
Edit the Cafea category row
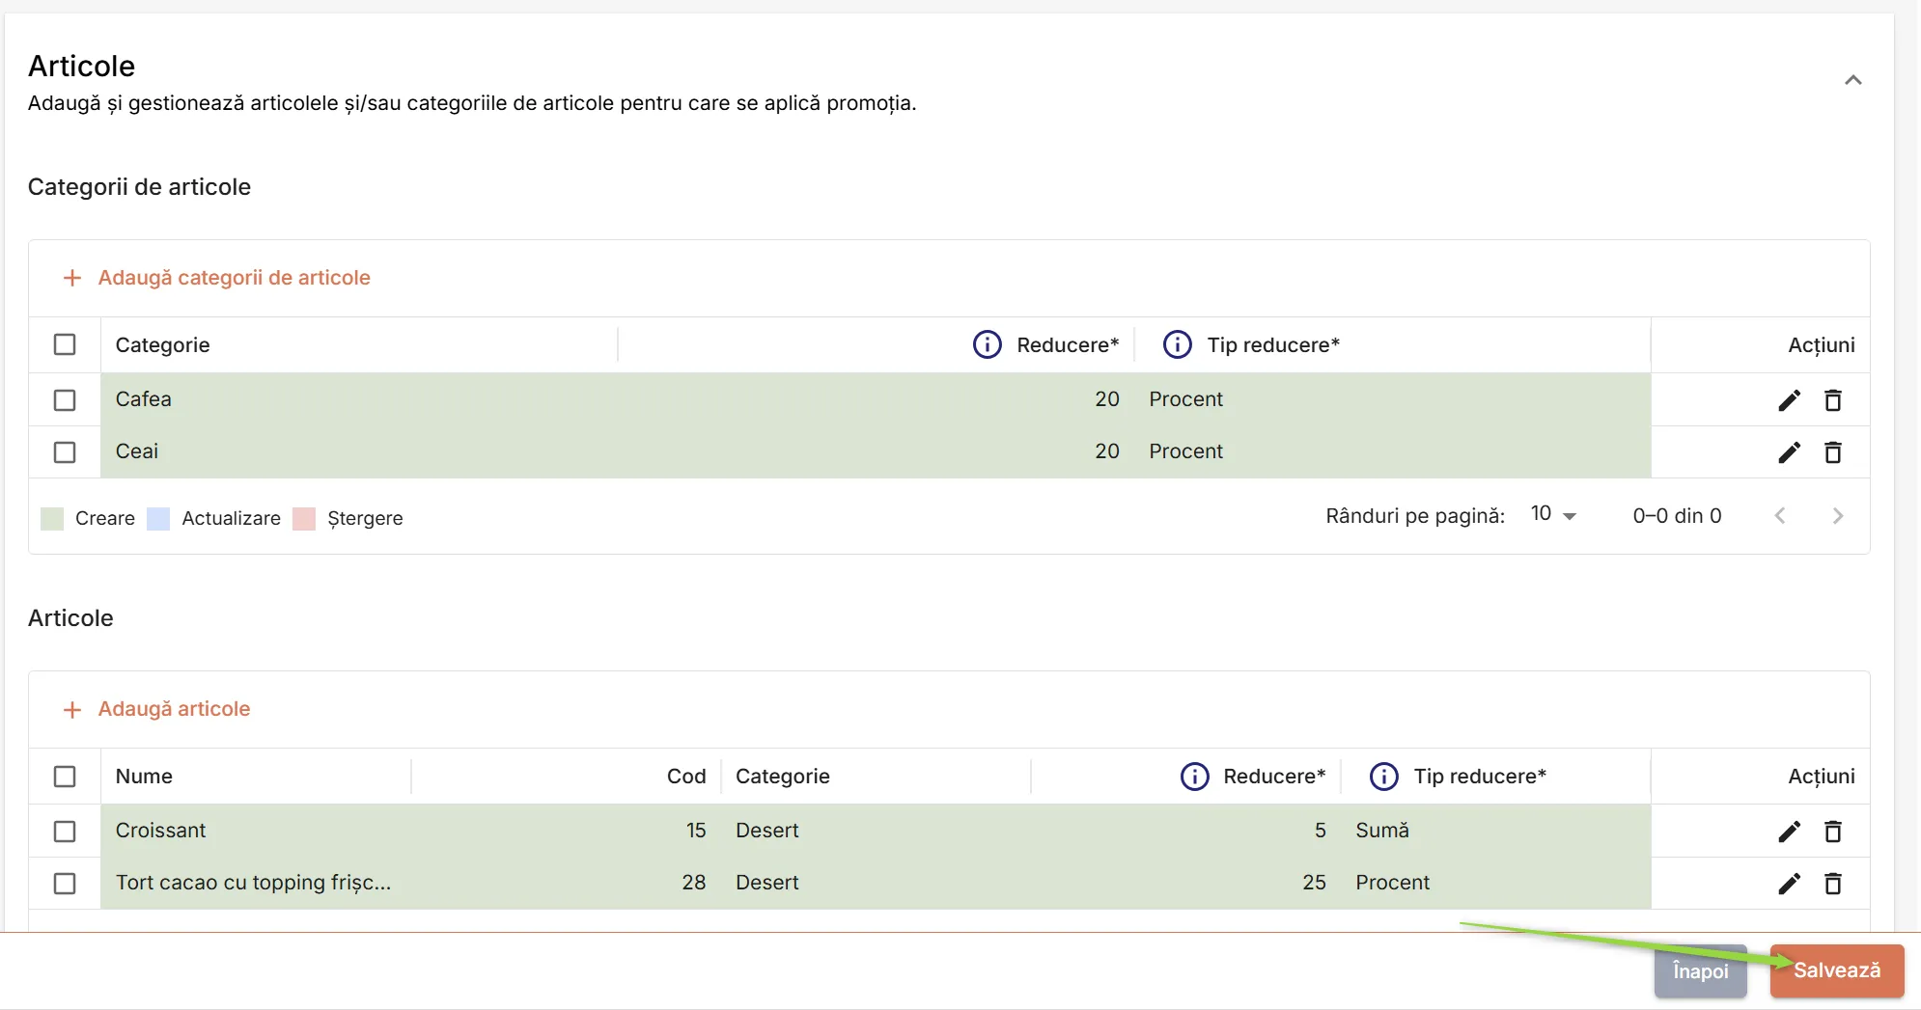1789,400
